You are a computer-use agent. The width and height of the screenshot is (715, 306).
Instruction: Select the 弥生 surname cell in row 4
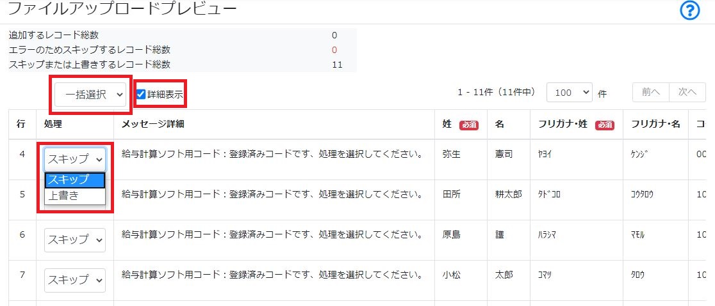coord(452,154)
